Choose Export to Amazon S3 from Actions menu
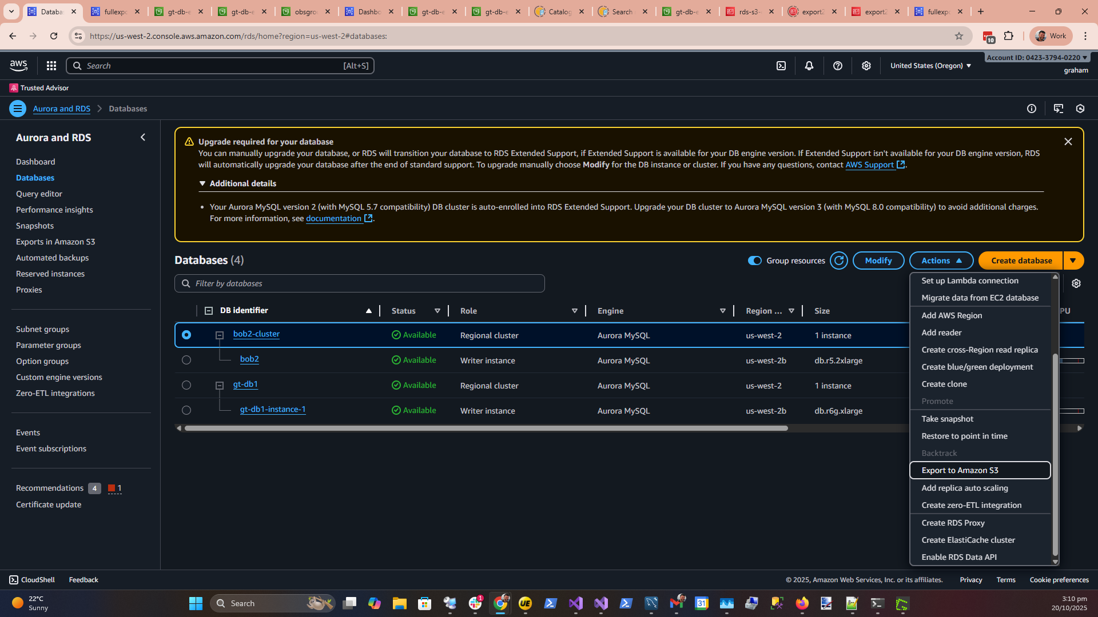The height and width of the screenshot is (617, 1098). [x=960, y=470]
